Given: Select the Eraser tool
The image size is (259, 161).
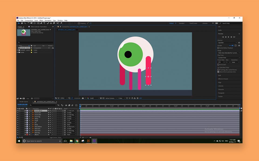Looking at the screenshot, I should click(x=54, y=23).
